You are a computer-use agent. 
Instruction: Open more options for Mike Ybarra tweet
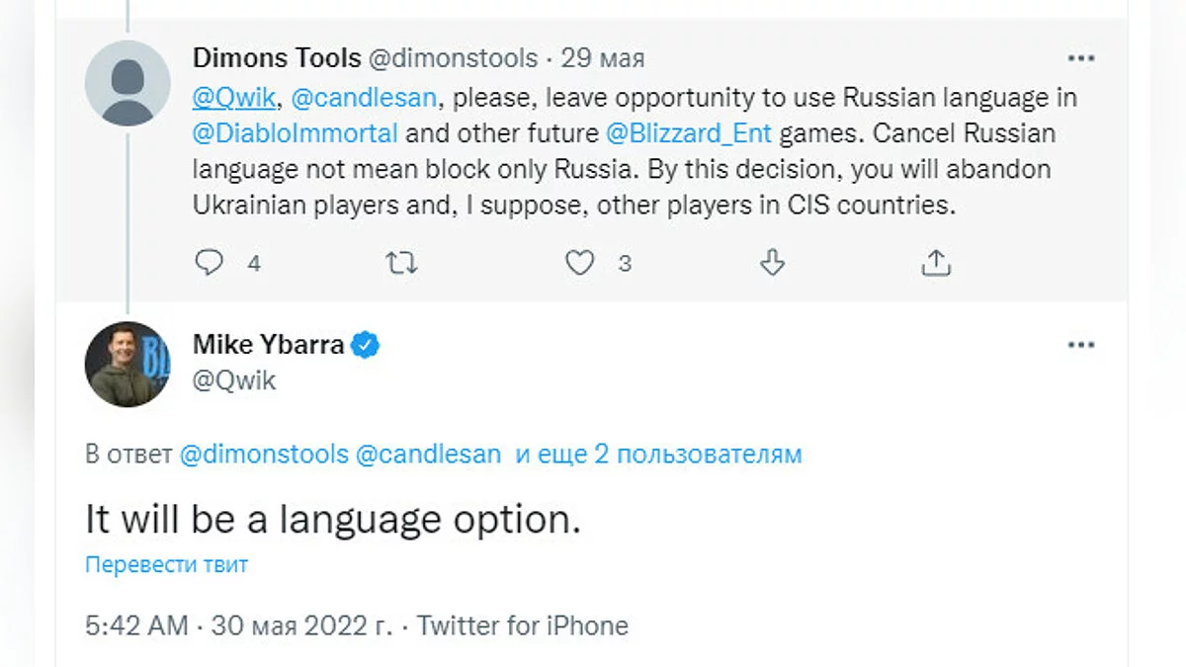pos(1081,346)
